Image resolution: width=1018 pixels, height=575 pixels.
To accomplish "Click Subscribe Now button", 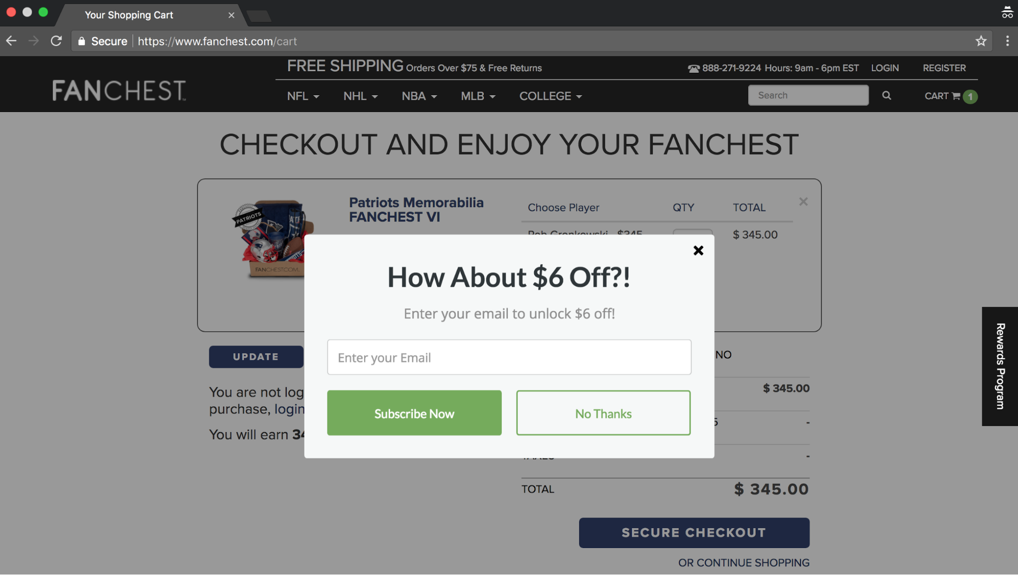I will [414, 412].
